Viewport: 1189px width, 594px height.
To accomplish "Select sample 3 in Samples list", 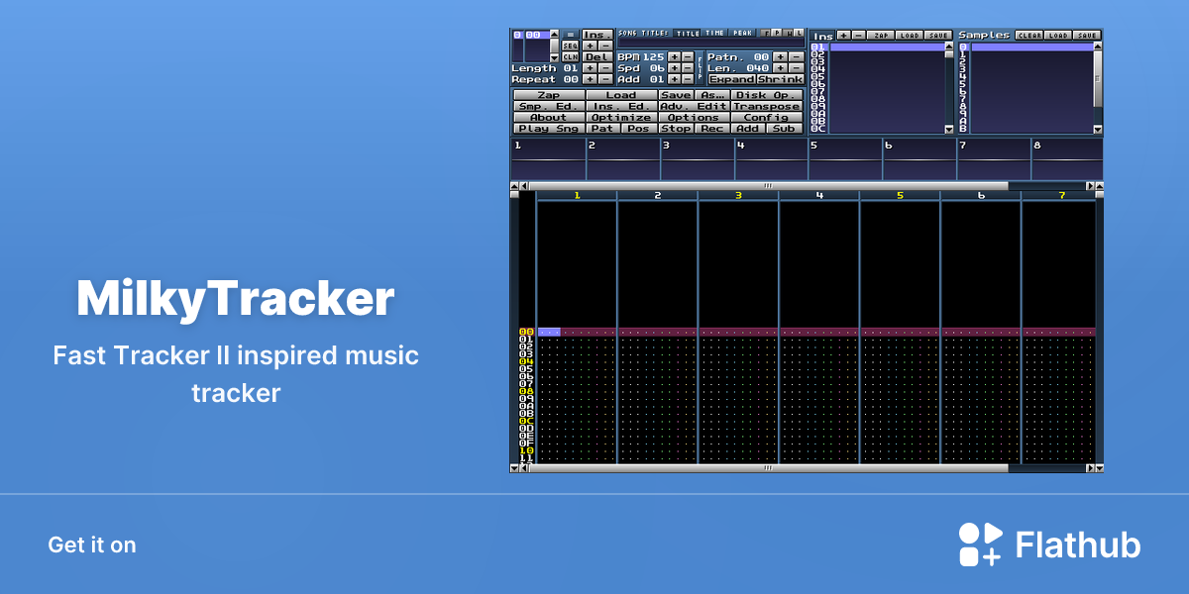I will [x=1026, y=69].
